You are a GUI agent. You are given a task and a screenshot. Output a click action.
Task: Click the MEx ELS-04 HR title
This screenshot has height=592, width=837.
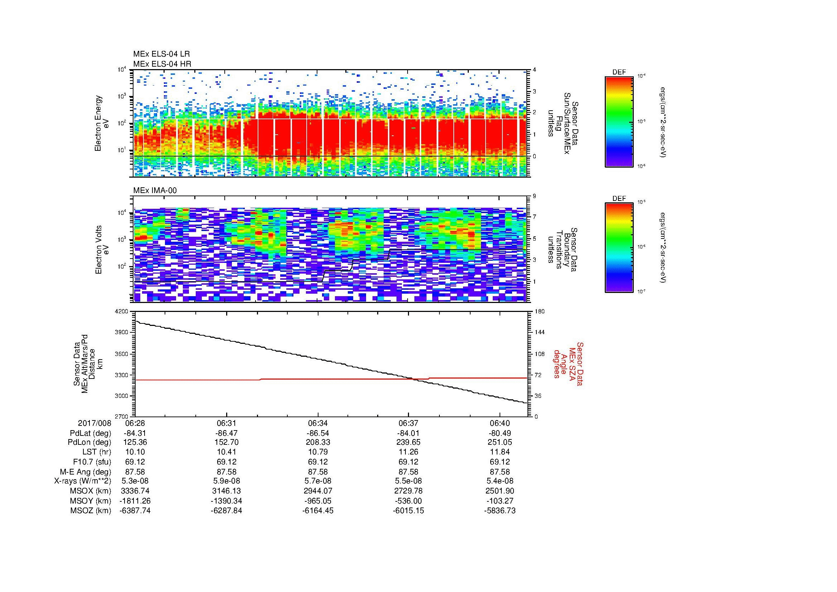click(x=162, y=64)
